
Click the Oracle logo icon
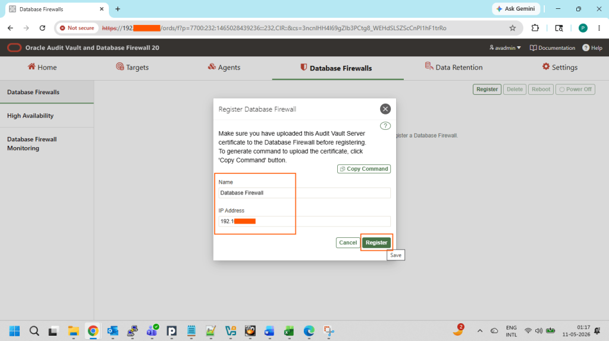coord(14,47)
